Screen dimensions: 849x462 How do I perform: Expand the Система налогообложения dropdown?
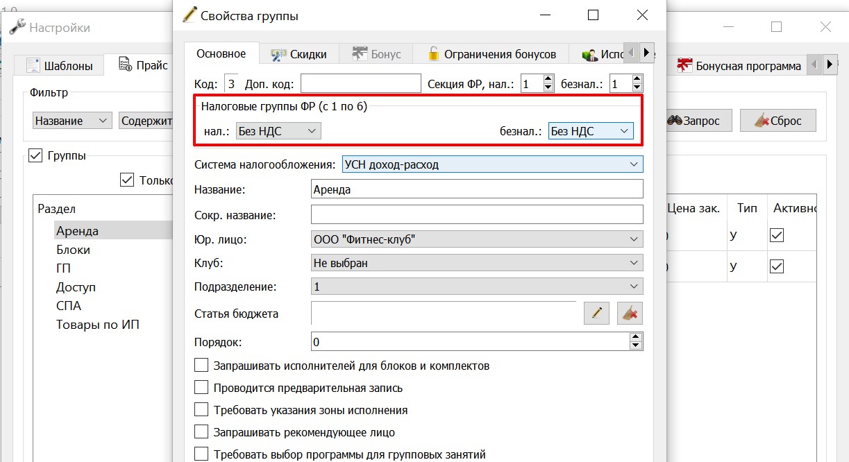493,164
